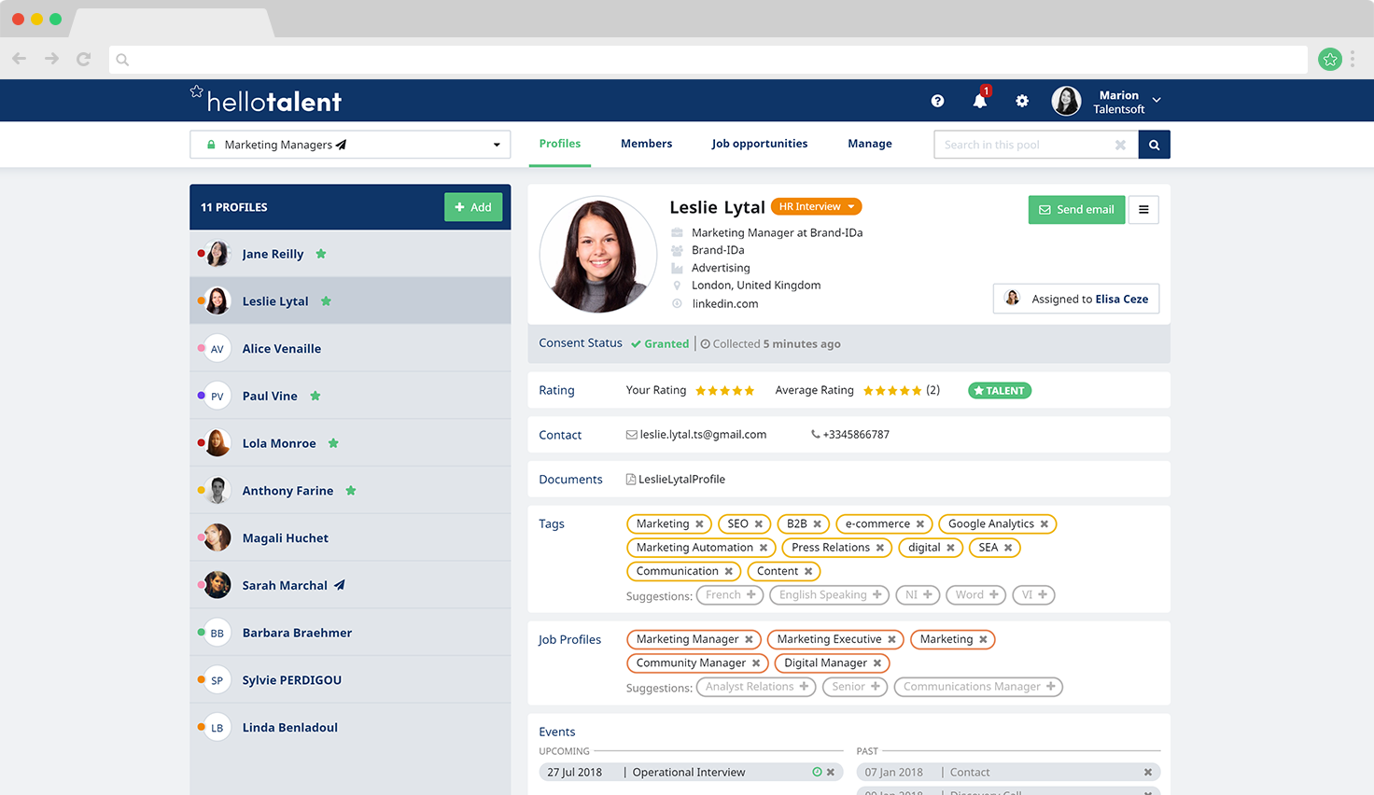Open the notifications bell icon
This screenshot has width=1374, height=795.
point(979,101)
